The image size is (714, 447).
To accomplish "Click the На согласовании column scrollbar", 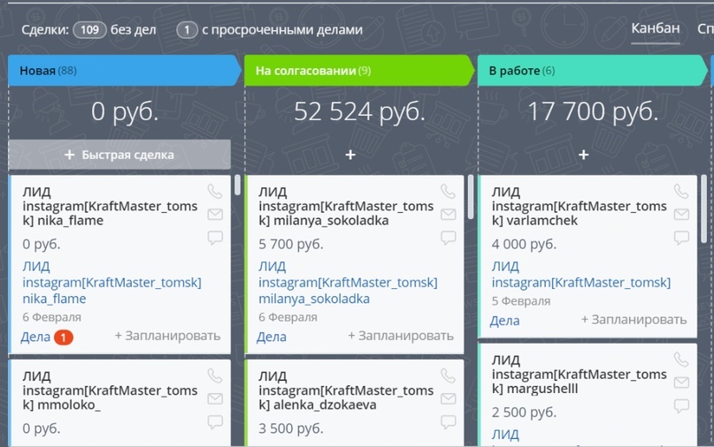I will tap(471, 197).
